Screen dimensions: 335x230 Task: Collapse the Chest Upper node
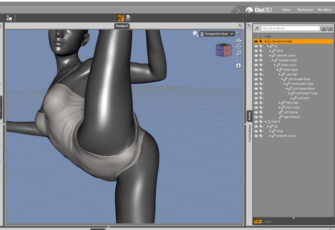[x=277, y=70]
